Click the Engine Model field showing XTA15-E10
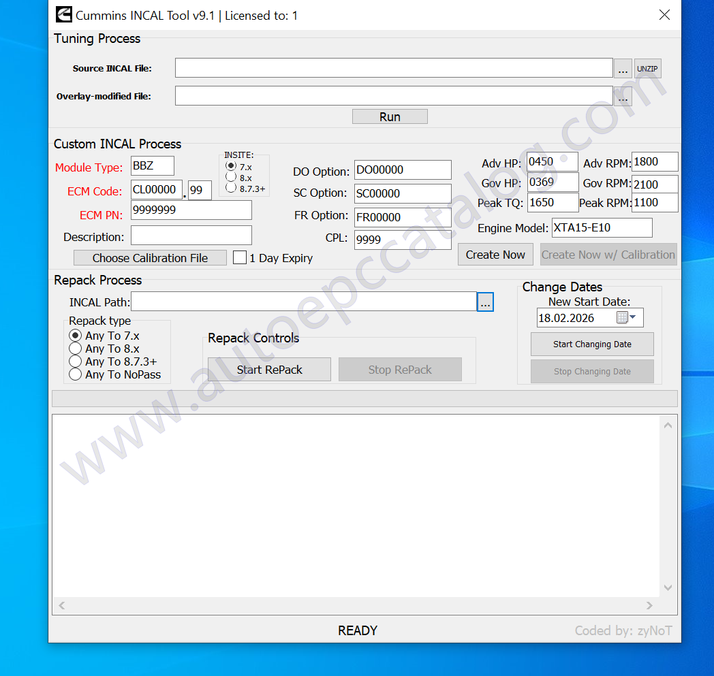714x676 pixels. tap(602, 227)
